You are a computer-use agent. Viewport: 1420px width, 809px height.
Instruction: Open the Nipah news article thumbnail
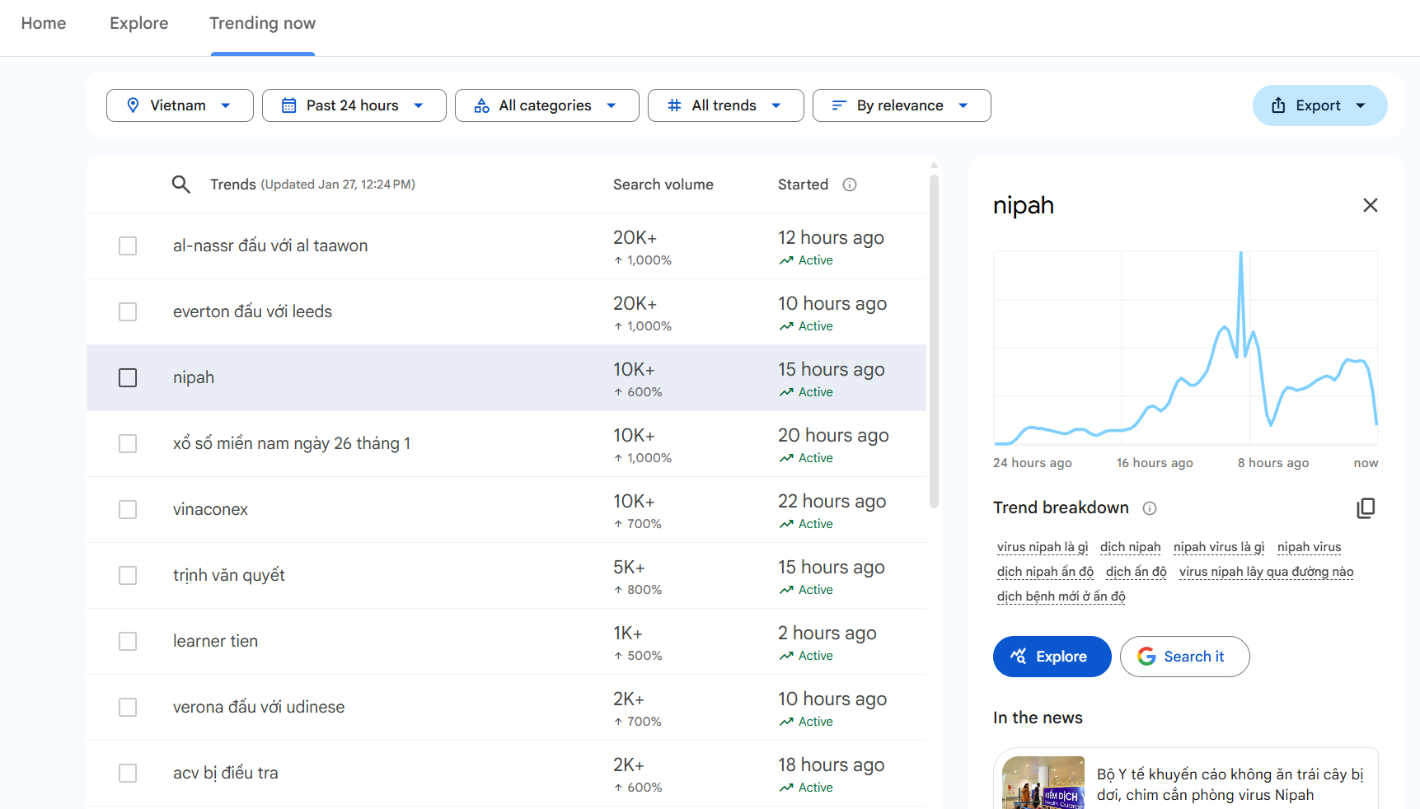click(1043, 783)
